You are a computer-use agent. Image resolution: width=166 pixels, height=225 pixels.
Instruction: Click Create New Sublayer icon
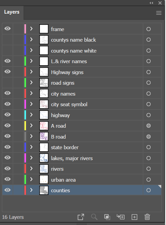click(121, 217)
